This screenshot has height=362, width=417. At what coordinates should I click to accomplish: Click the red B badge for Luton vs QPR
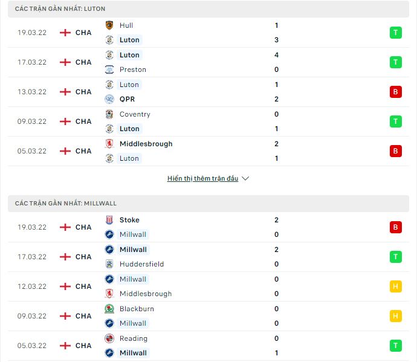click(395, 92)
